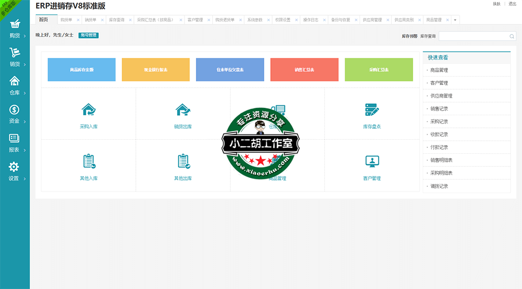Expand the tab overflow dropdown arrow
This screenshot has height=289, width=522.
[x=455, y=20]
